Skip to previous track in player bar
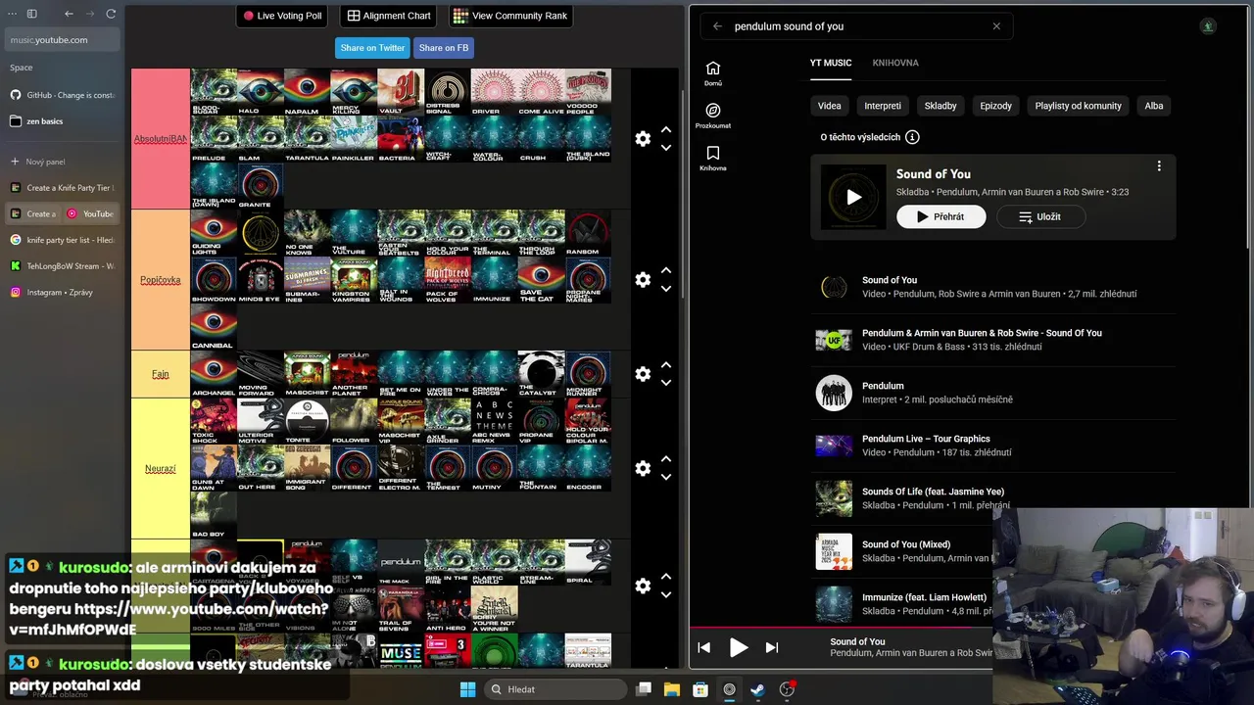This screenshot has height=705, width=1254. click(703, 647)
